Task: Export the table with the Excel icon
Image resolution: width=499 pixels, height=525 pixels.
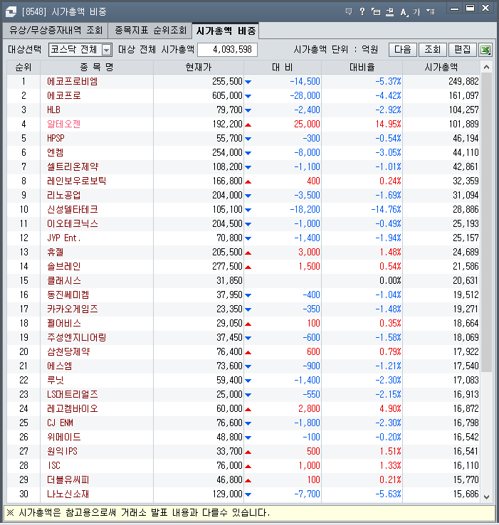Action: click(485, 50)
